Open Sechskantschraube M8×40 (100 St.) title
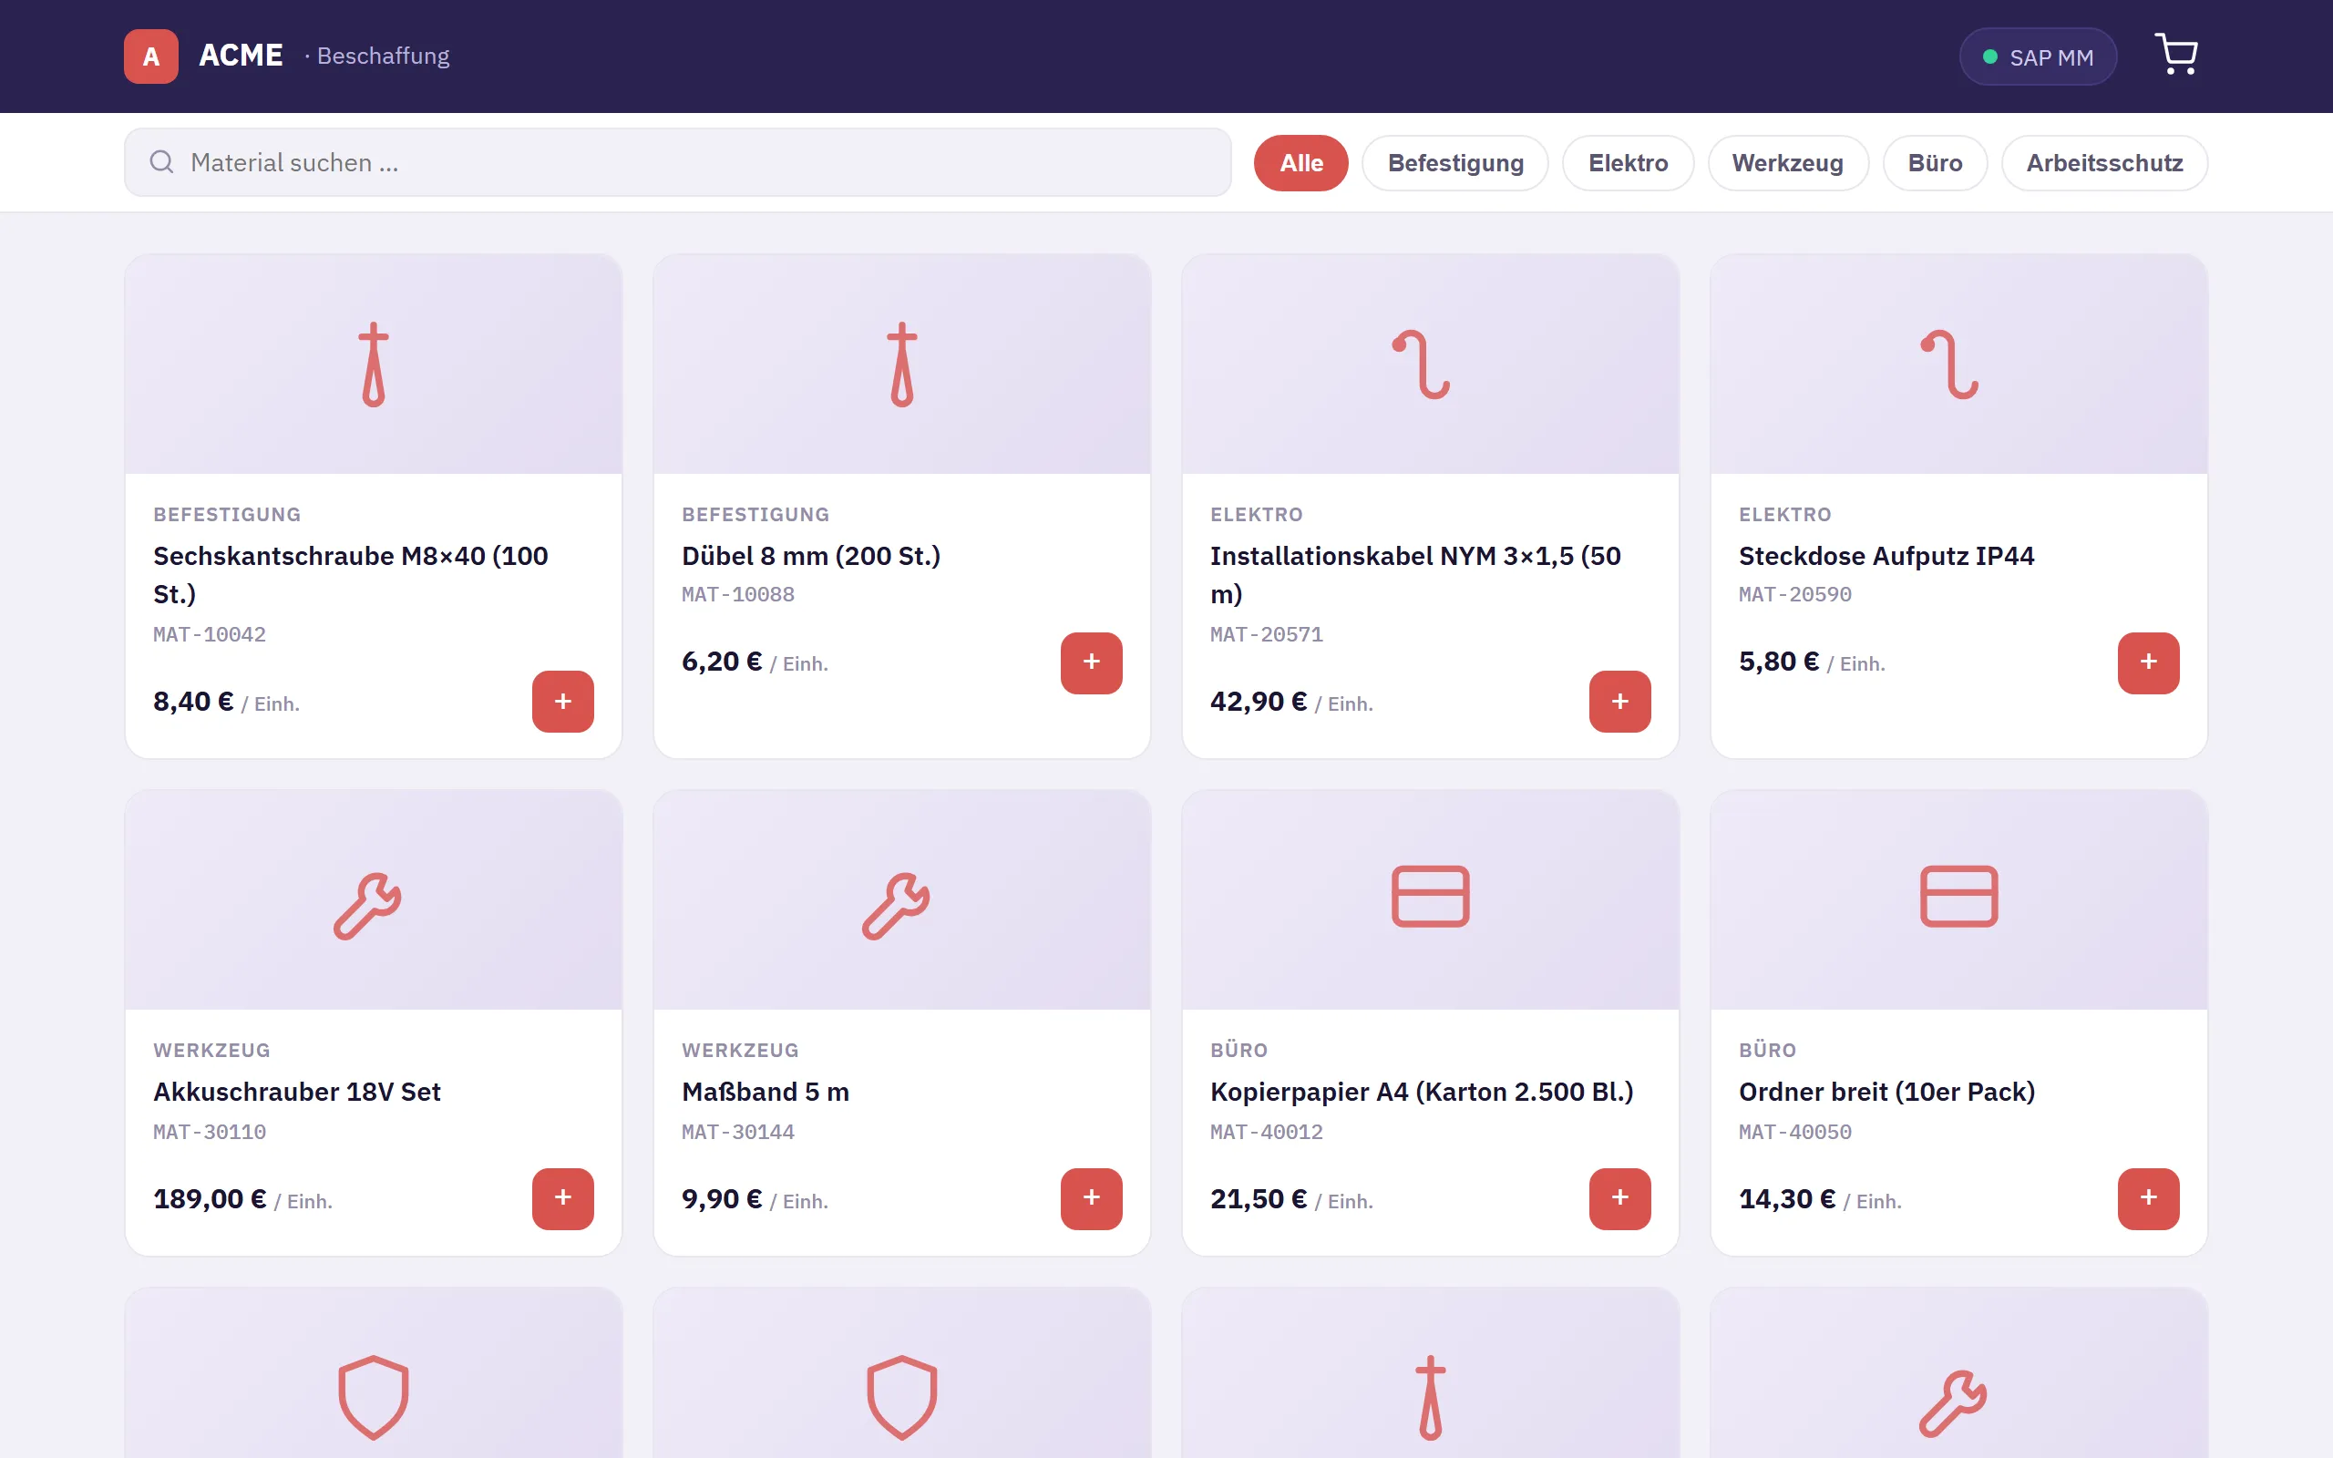2333x1458 pixels. click(x=351, y=575)
